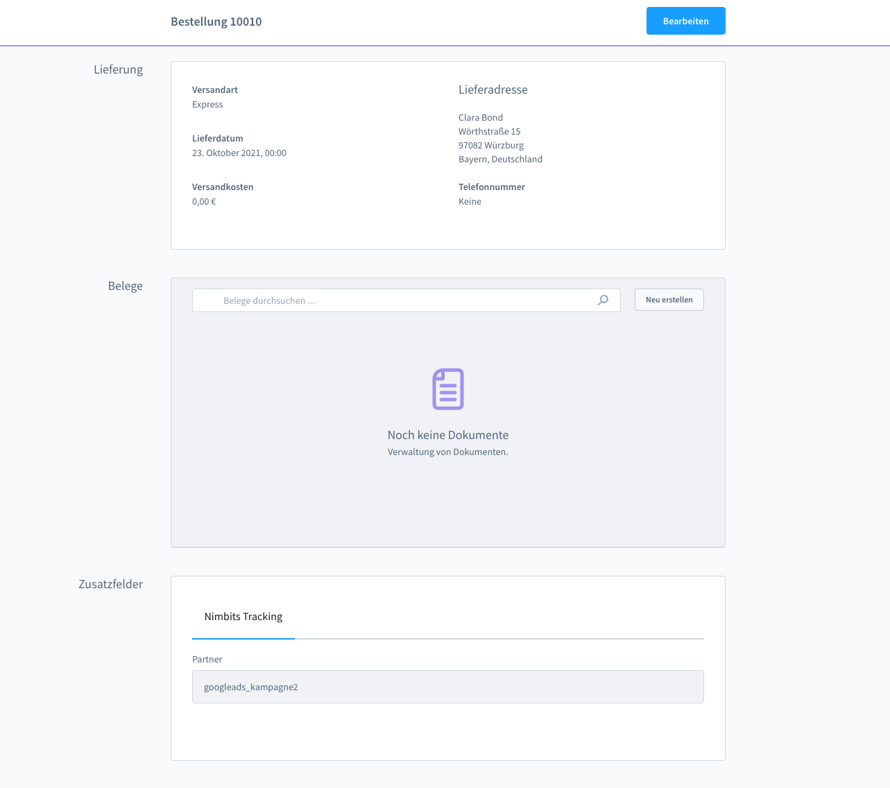This screenshot has width=890, height=788.
Task: Click the search magnifier icon in Belege
Action: pos(603,300)
